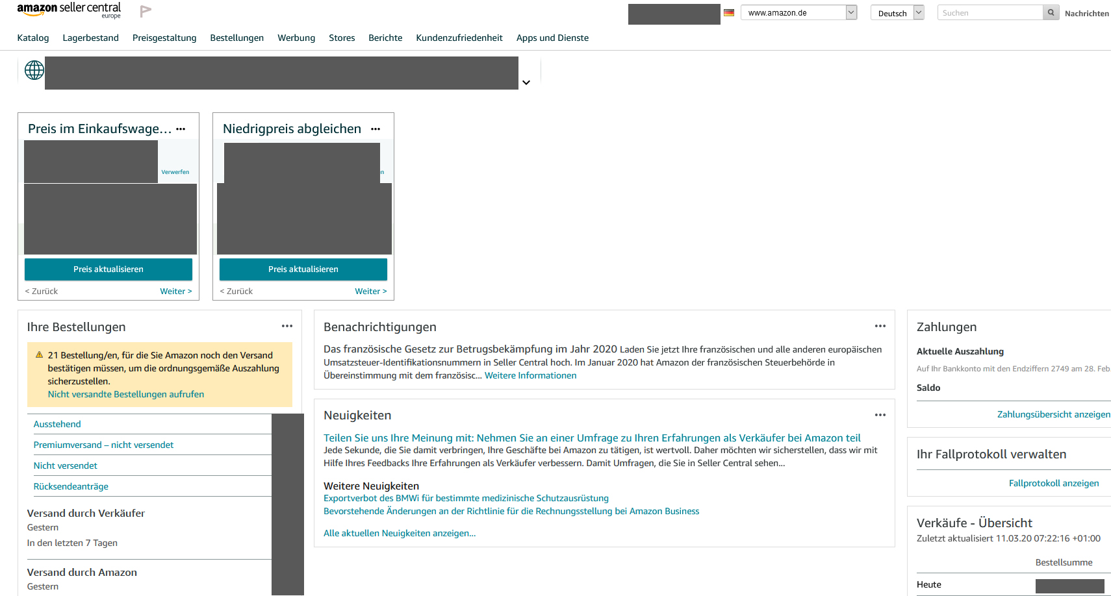Screen dimensions: 1111x596
Task: Click the Saldo label
Action: [928, 388]
